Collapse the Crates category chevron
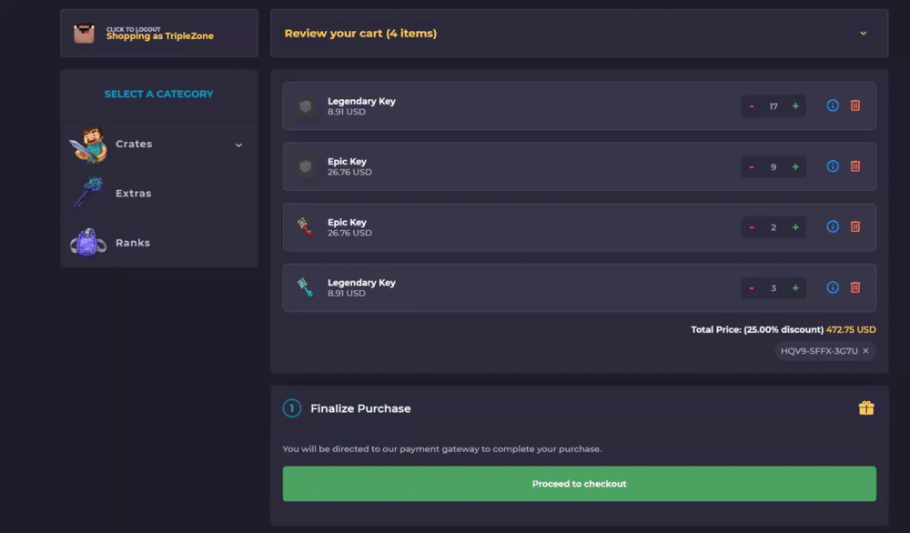This screenshot has height=533, width=910. point(238,144)
